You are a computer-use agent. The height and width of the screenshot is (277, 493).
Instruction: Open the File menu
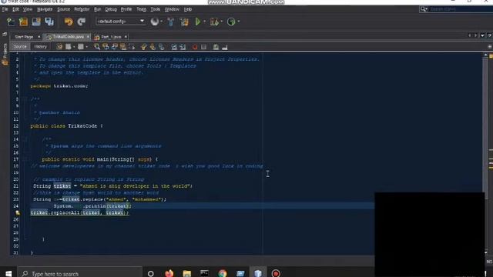[5, 9]
